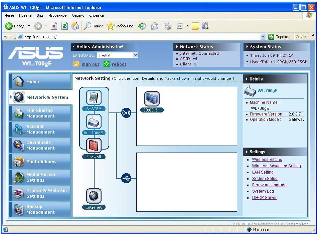
Task: Open the LANGUAGE dropdown
Action: (118, 55)
